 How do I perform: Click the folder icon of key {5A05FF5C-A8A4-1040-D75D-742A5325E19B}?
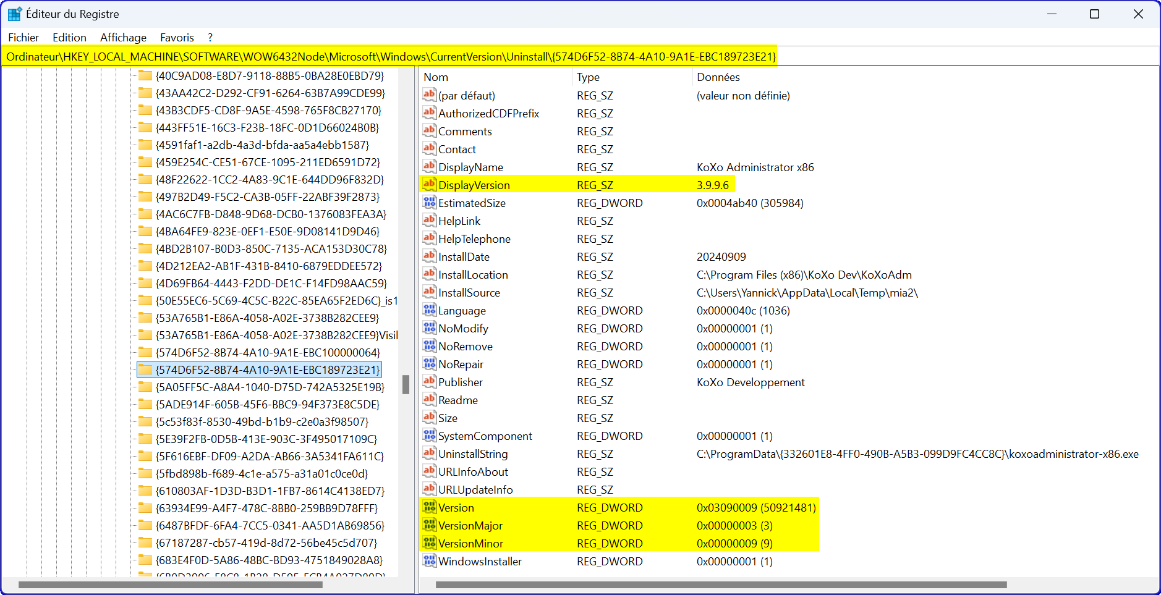point(145,387)
